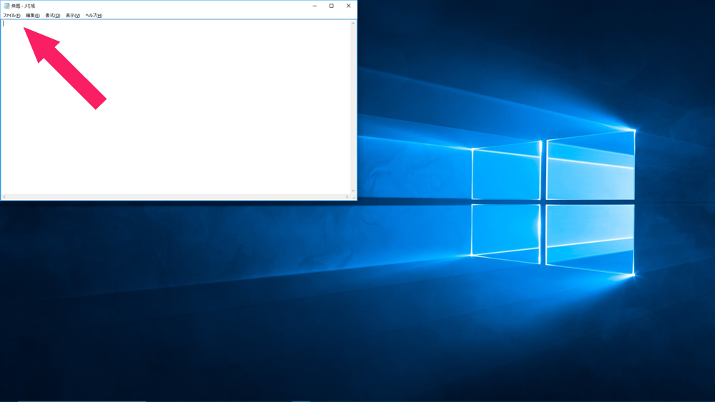Screen dimensions: 715x402
Task: Maximize the Notepad window
Action: point(332,6)
